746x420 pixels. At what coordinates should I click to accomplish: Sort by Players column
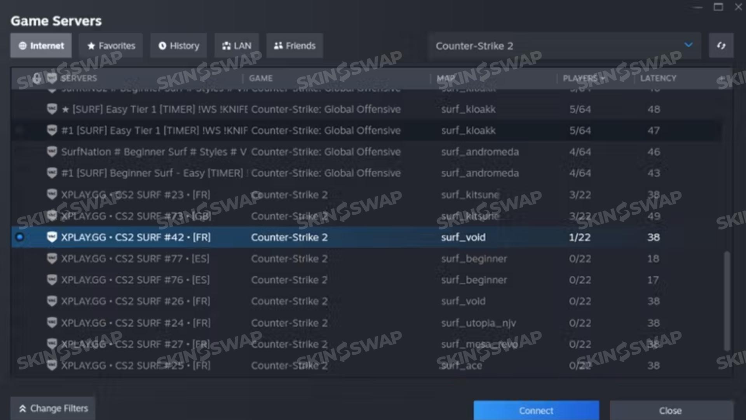pyautogui.click(x=584, y=78)
